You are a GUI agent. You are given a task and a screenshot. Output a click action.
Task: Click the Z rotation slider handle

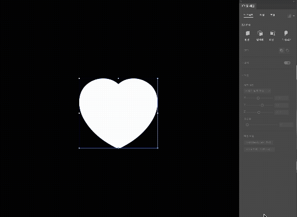coord(259,112)
